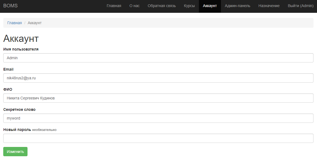This screenshot has width=317, height=160.
Task: Click the Главная breadcrumb link
Action: (14, 23)
